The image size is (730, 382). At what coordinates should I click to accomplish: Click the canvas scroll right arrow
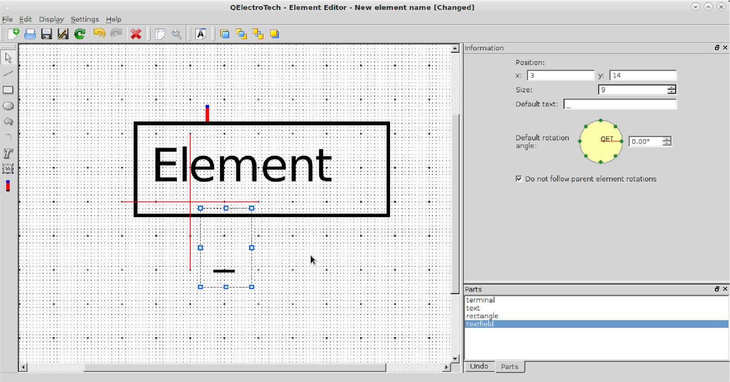click(x=447, y=367)
